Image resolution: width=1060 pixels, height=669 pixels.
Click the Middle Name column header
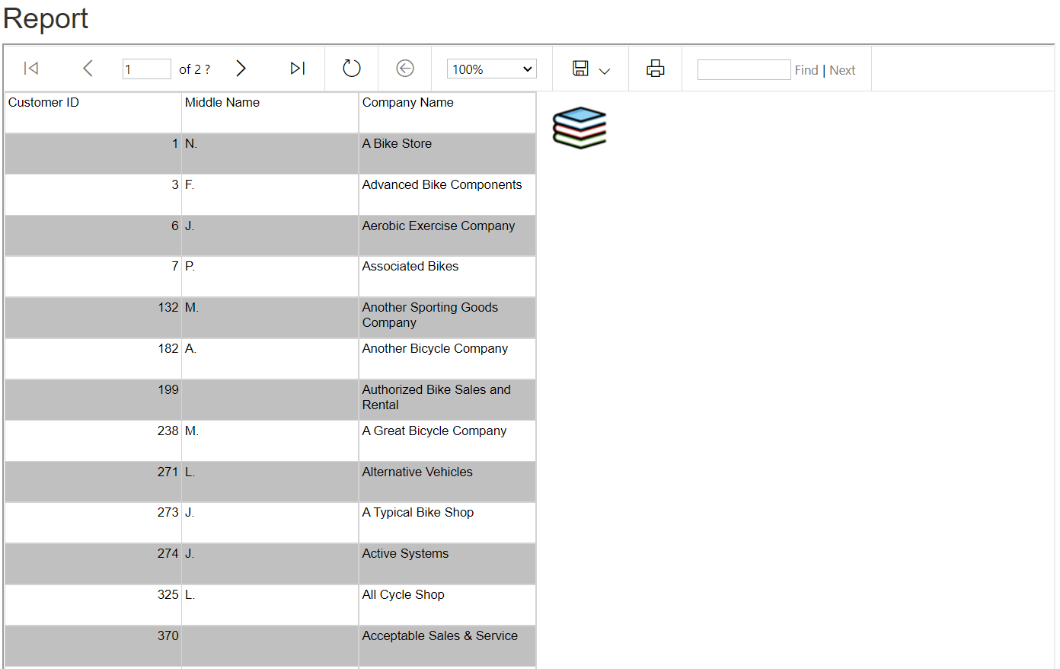pyautogui.click(x=222, y=103)
